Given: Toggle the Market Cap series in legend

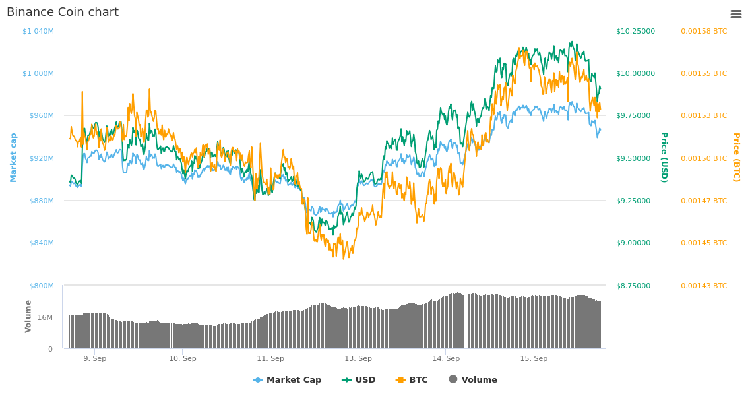Looking at the screenshot, I should 287,380.
